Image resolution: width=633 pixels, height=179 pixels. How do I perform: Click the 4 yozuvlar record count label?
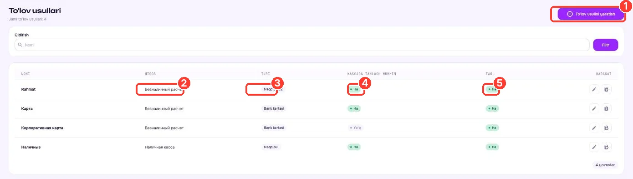coord(605,165)
